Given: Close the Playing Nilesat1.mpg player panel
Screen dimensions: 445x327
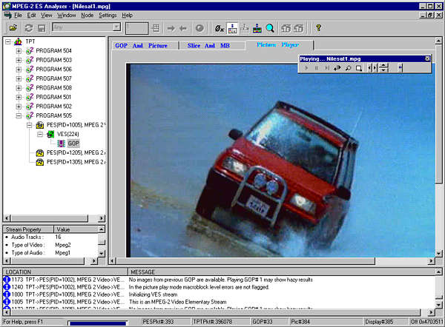Looking at the screenshot, I should click(x=427, y=58).
